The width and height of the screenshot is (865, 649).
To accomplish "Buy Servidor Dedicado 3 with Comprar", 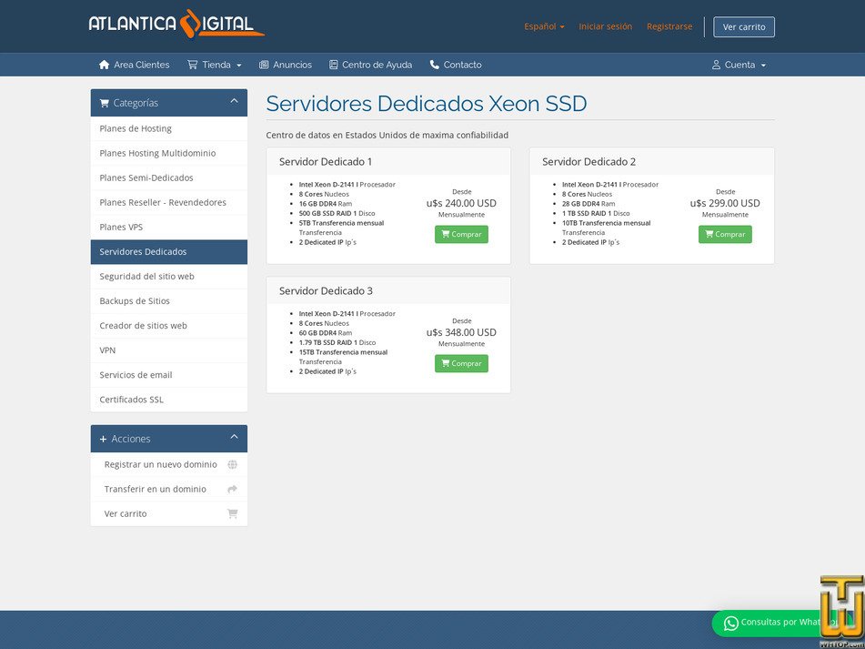I will (461, 363).
